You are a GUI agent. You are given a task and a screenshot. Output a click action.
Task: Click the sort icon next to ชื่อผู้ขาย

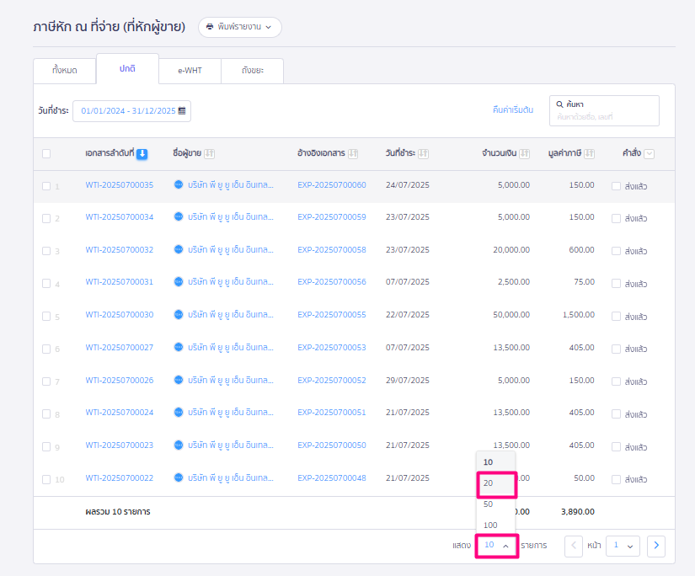209,154
